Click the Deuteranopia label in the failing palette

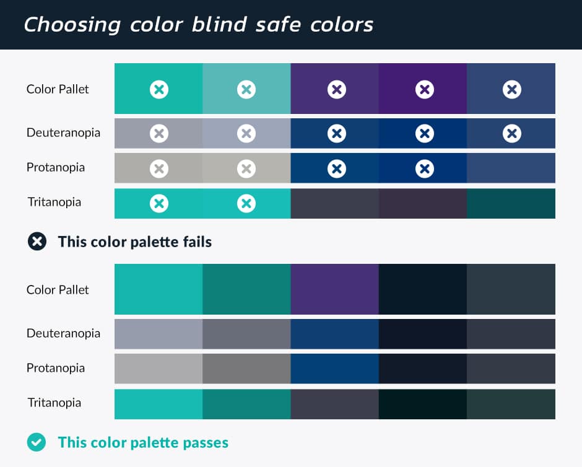tap(64, 133)
